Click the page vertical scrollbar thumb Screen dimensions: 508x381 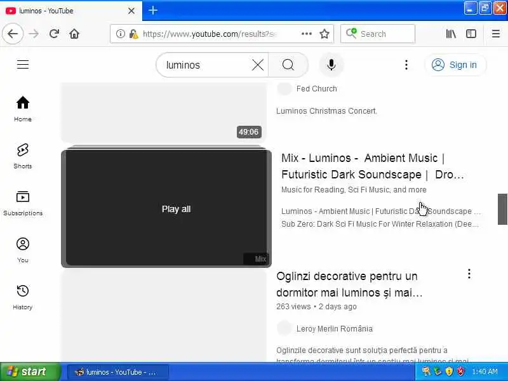[x=502, y=209]
